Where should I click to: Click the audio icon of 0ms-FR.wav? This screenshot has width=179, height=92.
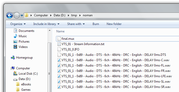59,71
